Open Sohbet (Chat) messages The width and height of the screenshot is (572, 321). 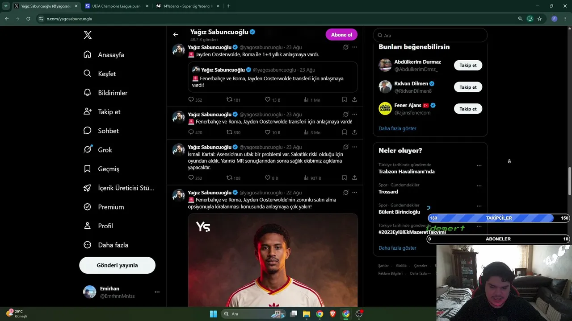coord(101,131)
